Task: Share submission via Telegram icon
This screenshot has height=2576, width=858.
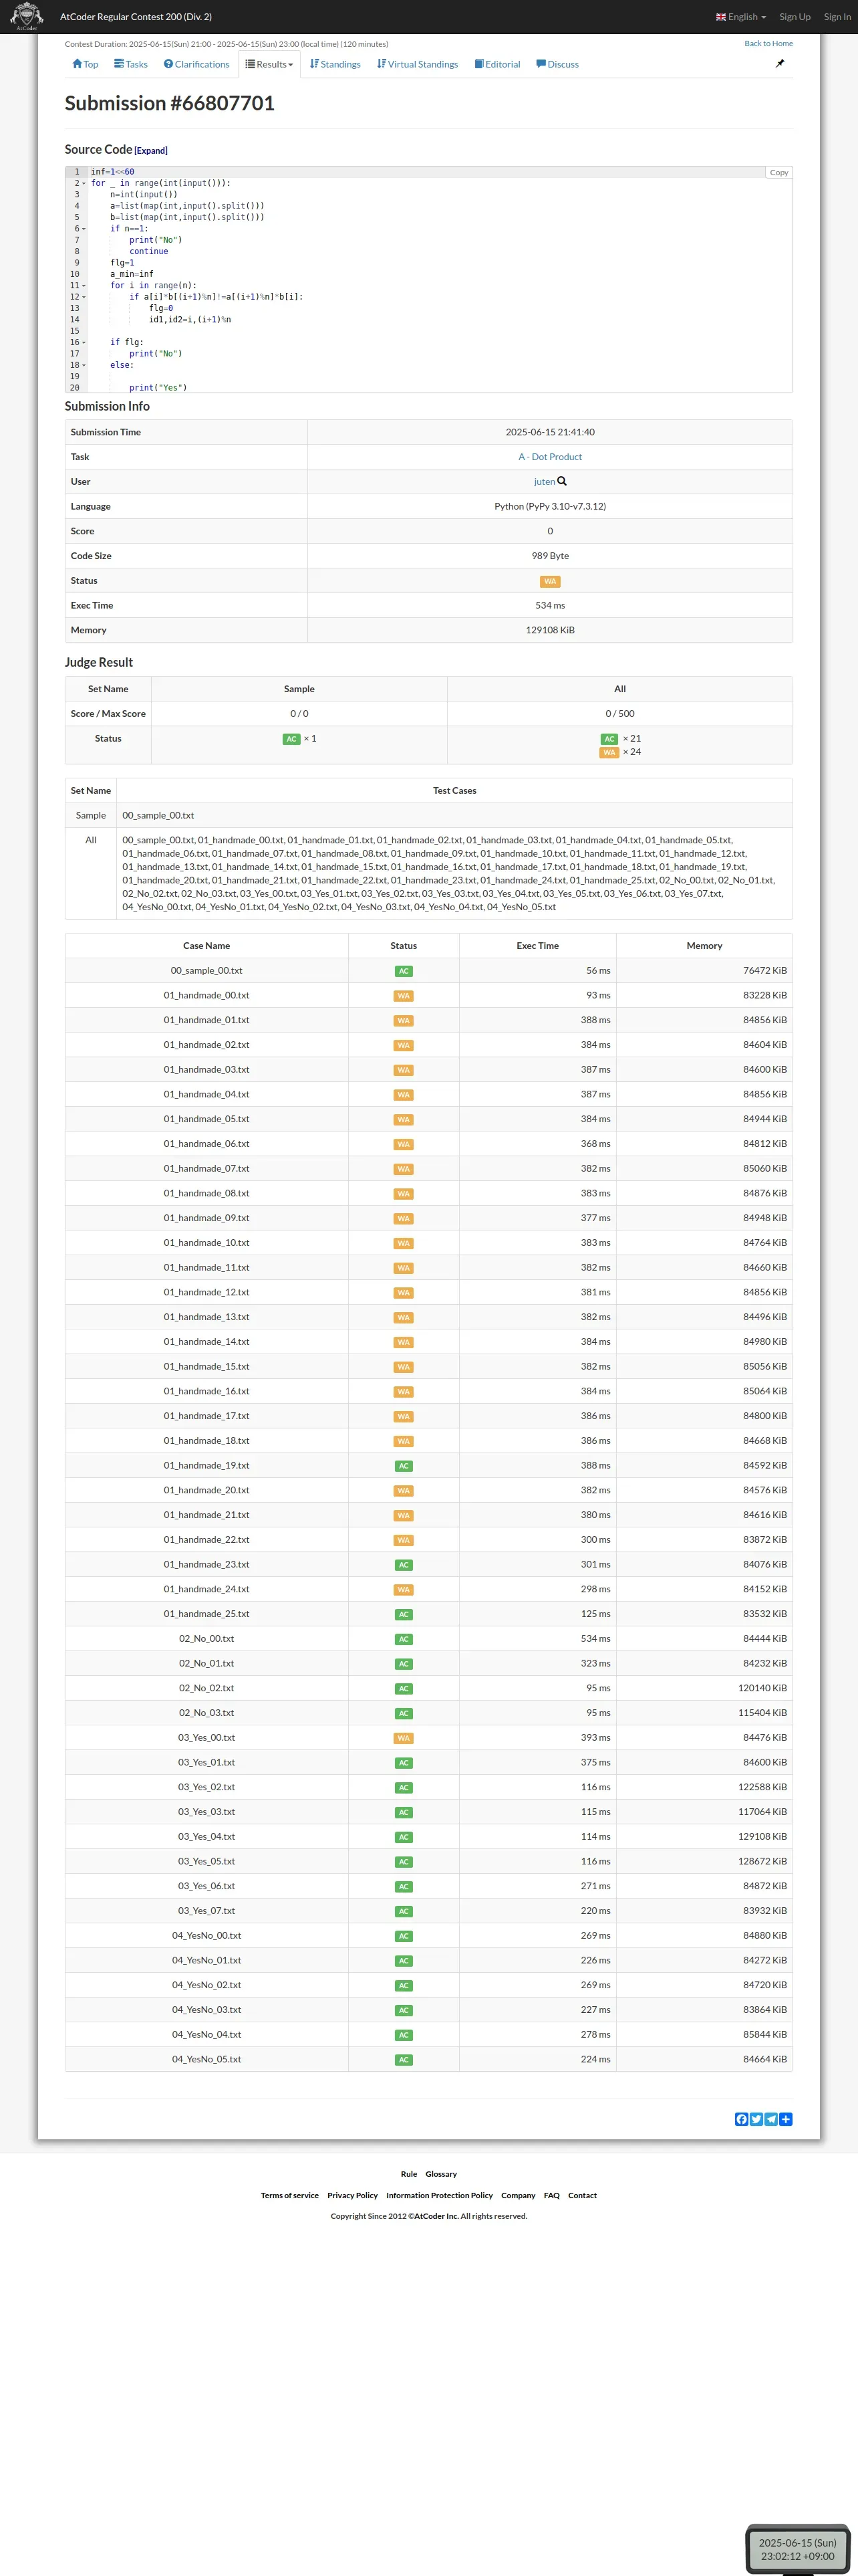Action: click(x=771, y=2119)
